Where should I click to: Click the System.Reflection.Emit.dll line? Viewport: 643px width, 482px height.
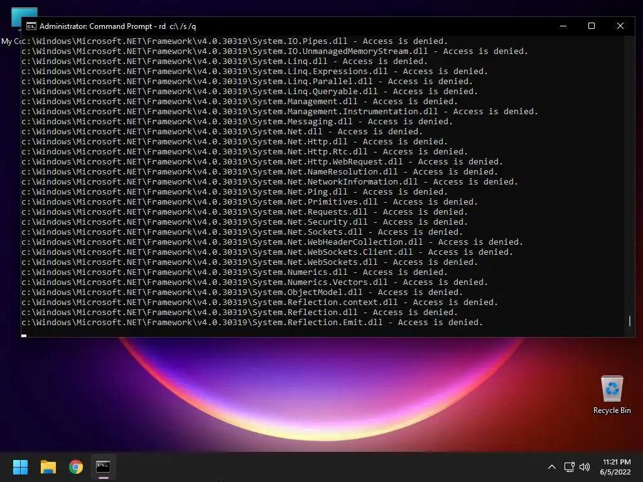pyautogui.click(x=252, y=322)
